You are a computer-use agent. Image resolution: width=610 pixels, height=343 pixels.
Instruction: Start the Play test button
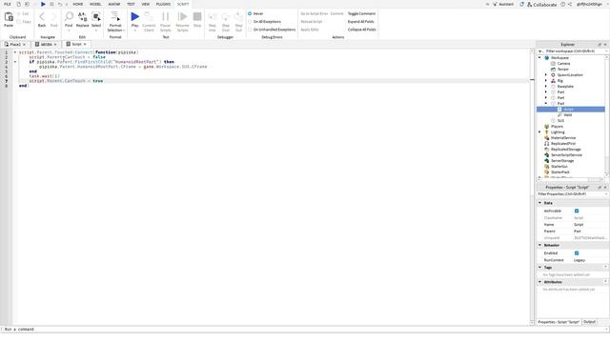pyautogui.click(x=135, y=17)
